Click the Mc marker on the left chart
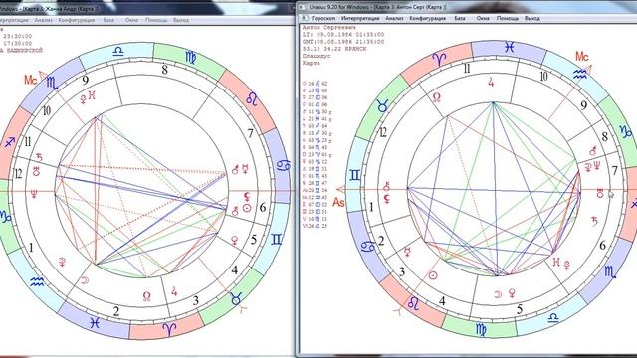Viewport: 637px width, 358px height. pos(31,80)
